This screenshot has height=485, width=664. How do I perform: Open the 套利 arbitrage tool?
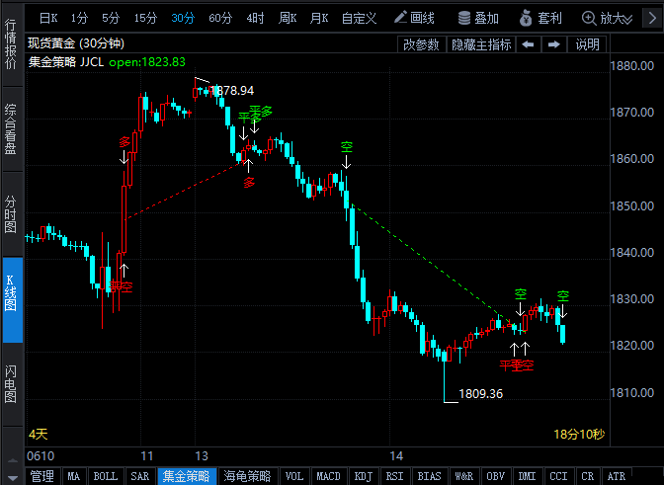(x=540, y=18)
